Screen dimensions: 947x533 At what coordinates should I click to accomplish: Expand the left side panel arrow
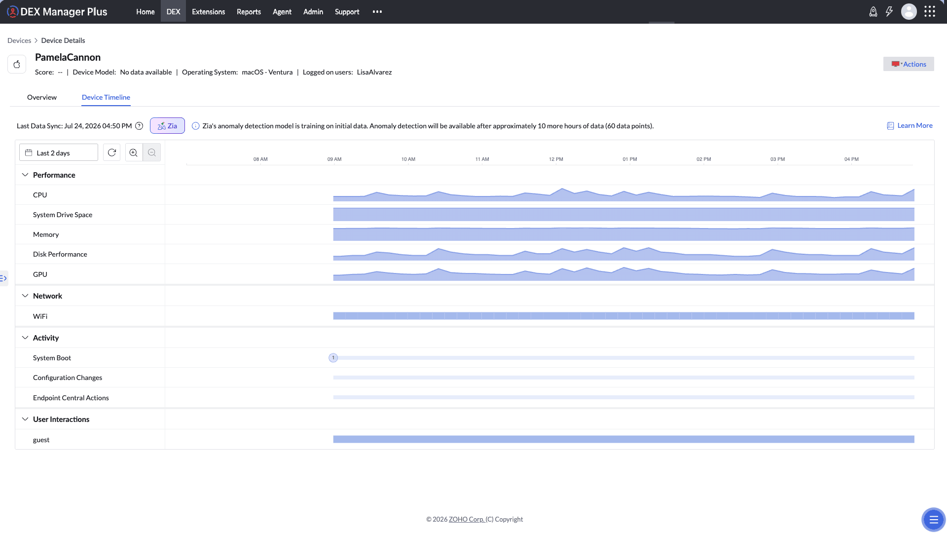pos(3,278)
